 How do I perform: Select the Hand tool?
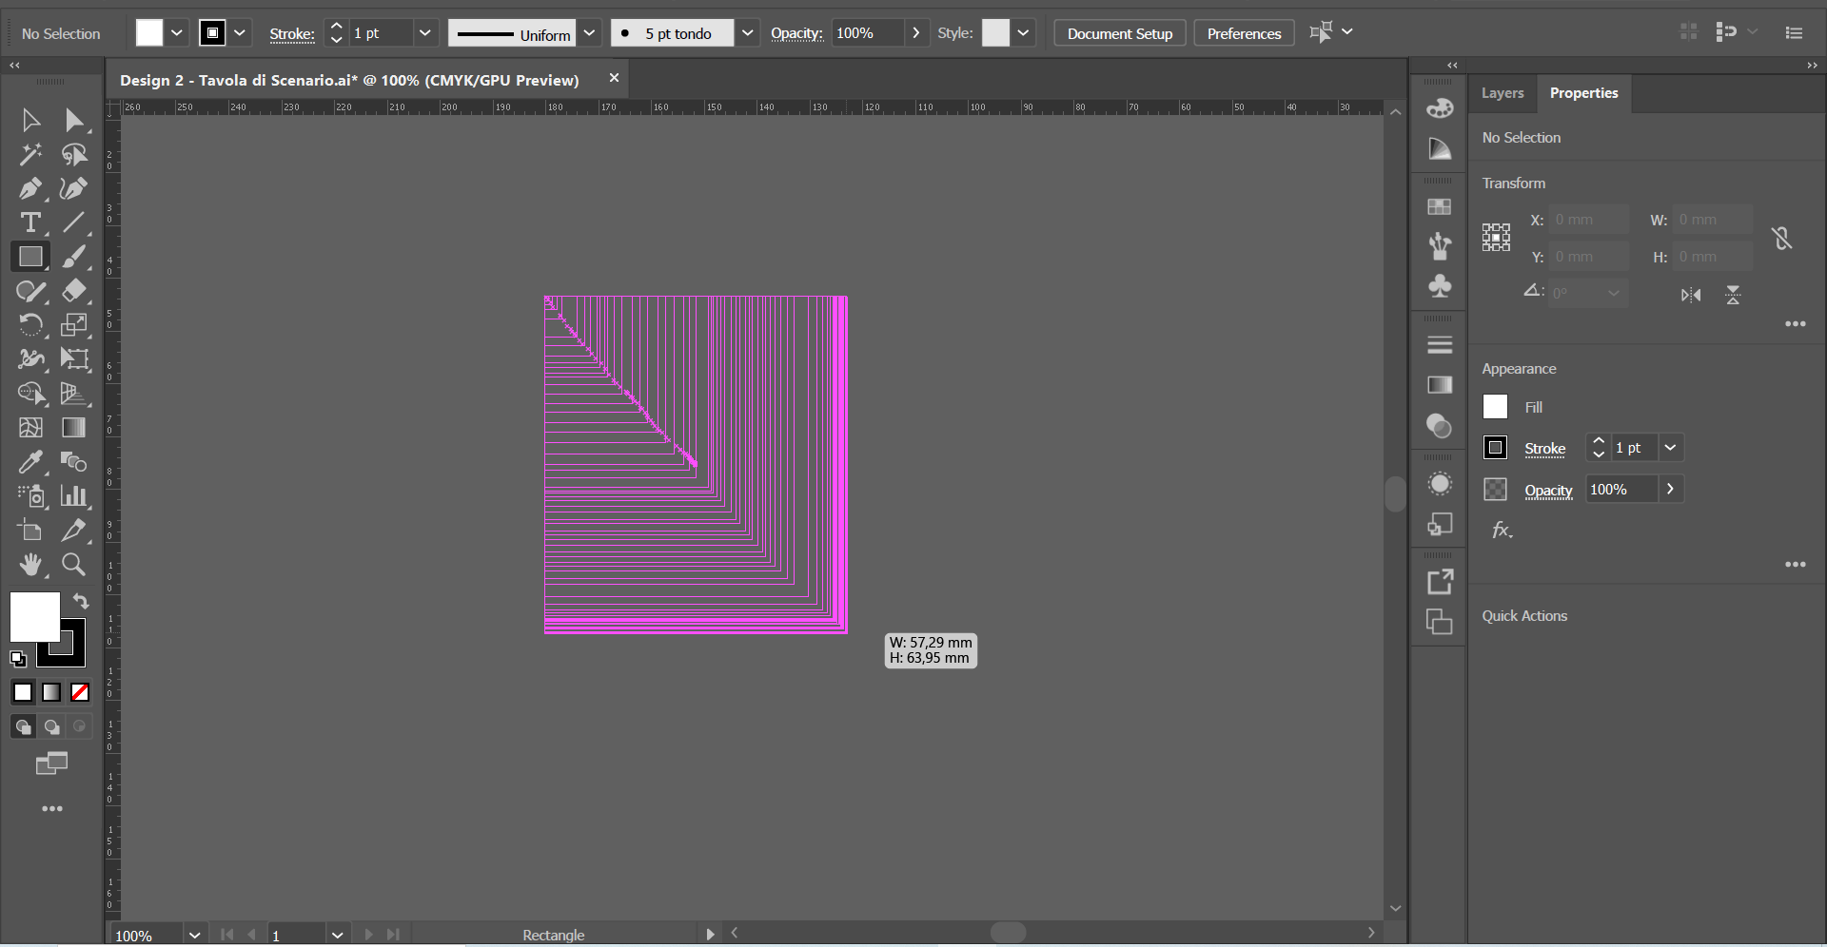point(29,565)
